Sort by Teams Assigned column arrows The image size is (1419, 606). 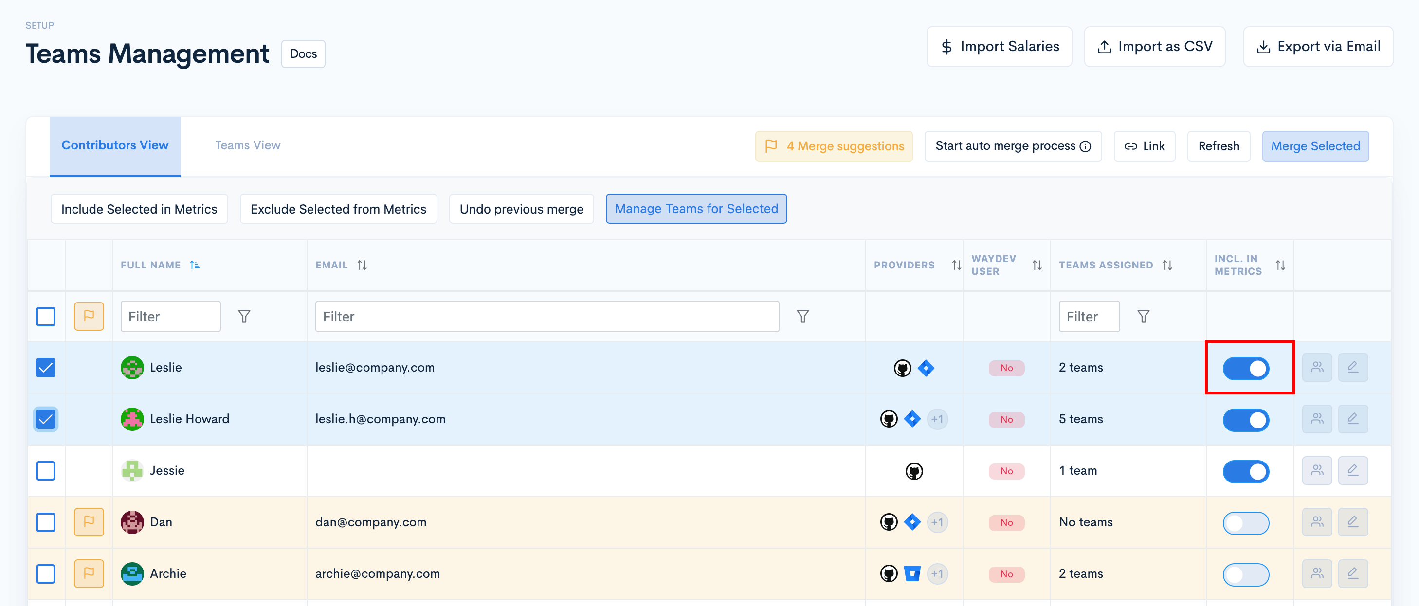pyautogui.click(x=1167, y=265)
